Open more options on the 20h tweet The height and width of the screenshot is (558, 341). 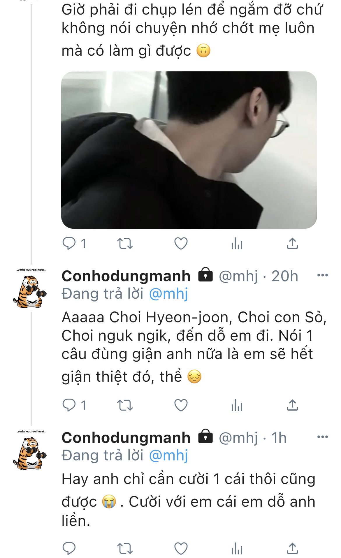[322, 275]
